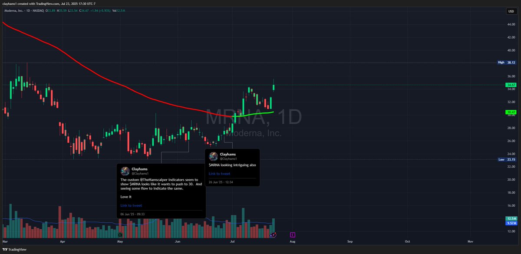Click the Nov label on the time axis
This screenshot has width=521, height=254.
click(471, 241)
